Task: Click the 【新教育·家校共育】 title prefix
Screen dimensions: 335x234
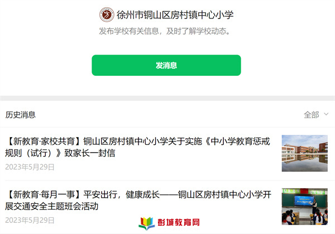Action: [x=44, y=142]
